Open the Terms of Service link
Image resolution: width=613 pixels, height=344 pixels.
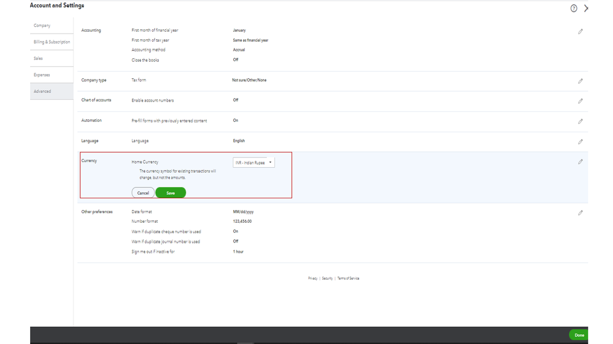point(349,279)
